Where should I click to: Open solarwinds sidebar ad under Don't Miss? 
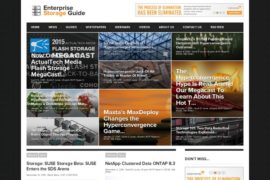coord(214,174)
